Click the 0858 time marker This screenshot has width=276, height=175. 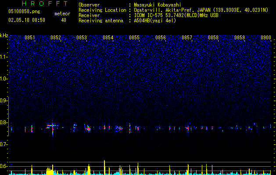[213, 38]
